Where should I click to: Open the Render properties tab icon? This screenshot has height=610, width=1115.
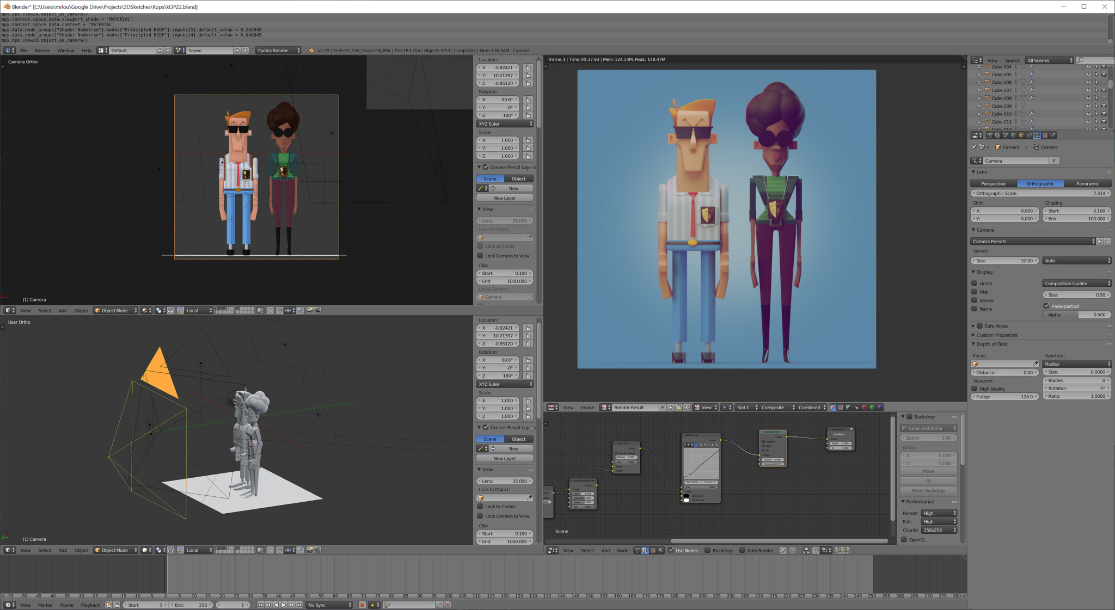pos(989,135)
